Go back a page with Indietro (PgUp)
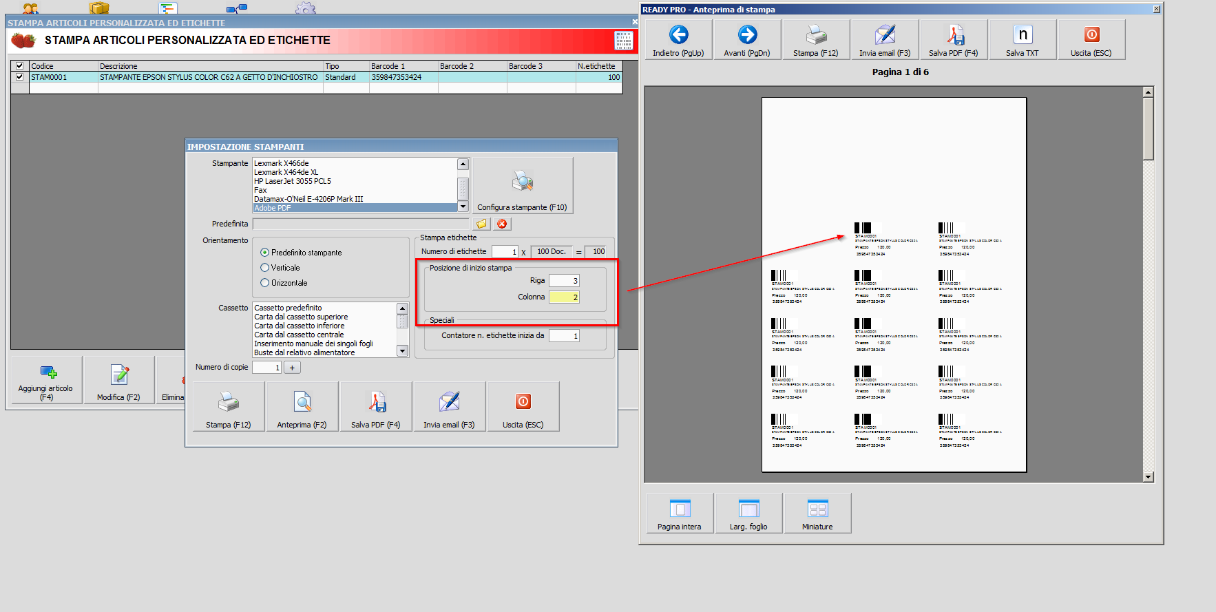The height and width of the screenshot is (612, 1216). click(x=678, y=40)
